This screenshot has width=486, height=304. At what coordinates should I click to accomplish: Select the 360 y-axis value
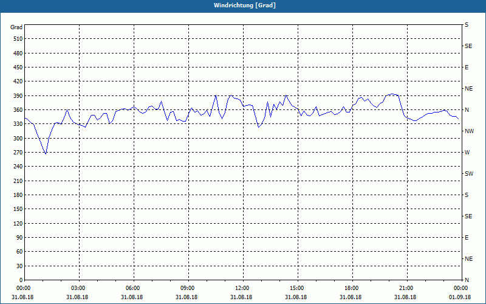[18, 110]
